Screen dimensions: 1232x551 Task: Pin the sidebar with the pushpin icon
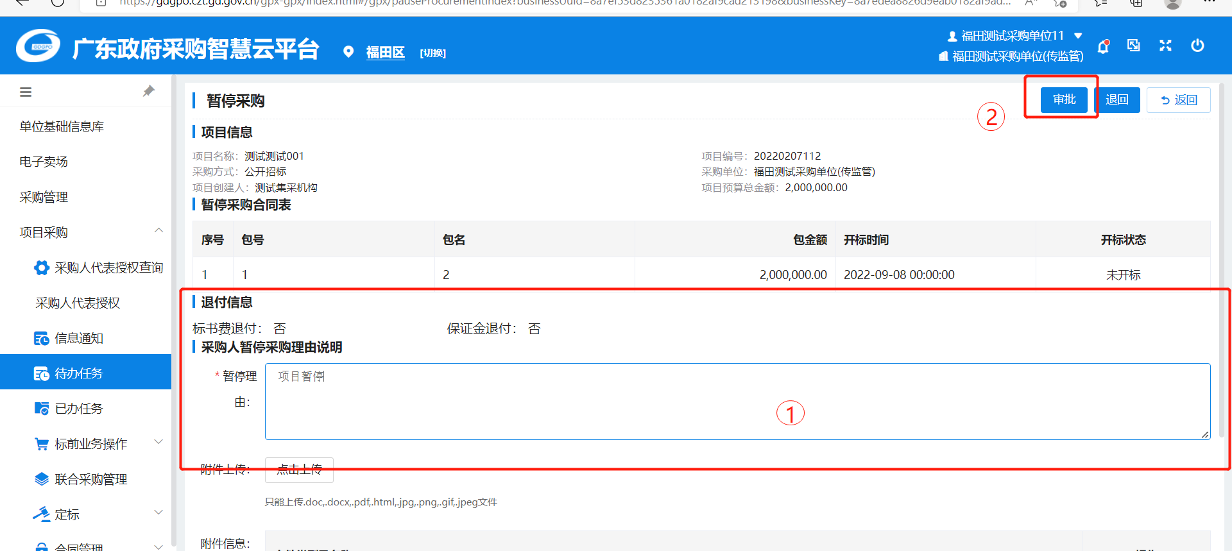click(149, 91)
